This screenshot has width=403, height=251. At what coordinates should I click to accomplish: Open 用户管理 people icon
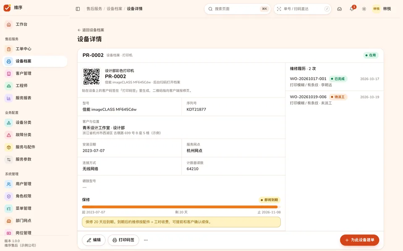pyautogui.click(x=9, y=184)
